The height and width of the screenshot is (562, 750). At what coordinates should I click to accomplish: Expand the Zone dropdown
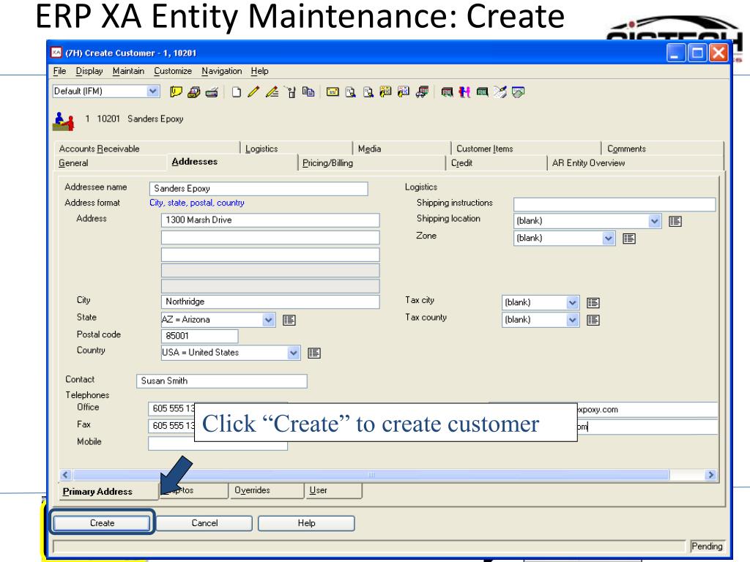click(608, 239)
